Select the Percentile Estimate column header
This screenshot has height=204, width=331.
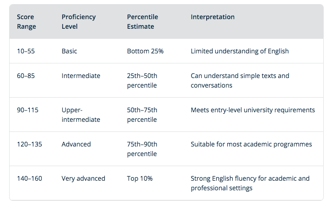click(x=143, y=21)
